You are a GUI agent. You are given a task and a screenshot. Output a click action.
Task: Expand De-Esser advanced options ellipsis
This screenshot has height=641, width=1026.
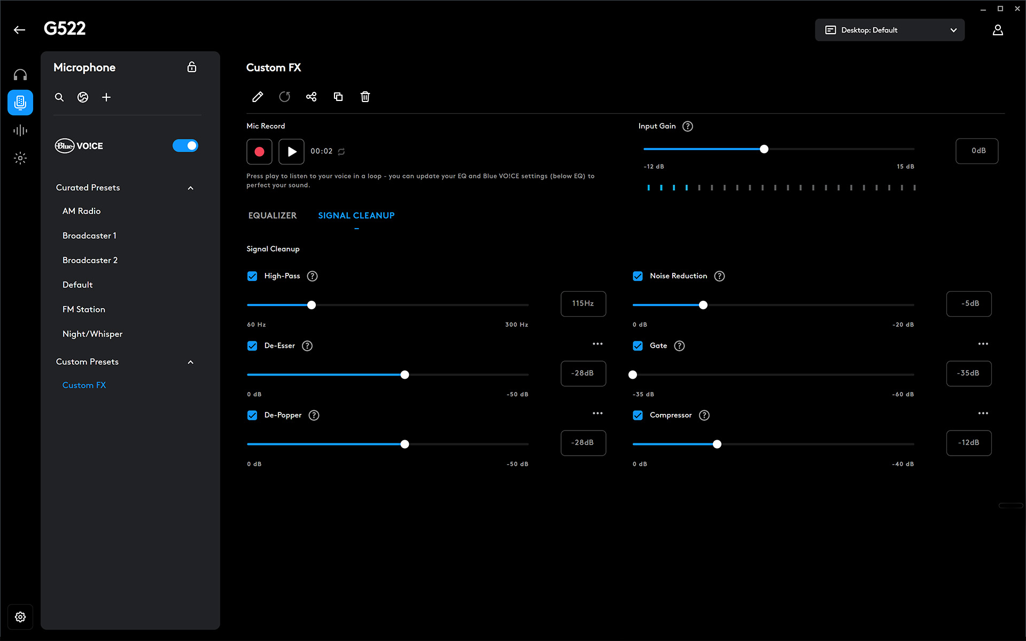click(597, 344)
